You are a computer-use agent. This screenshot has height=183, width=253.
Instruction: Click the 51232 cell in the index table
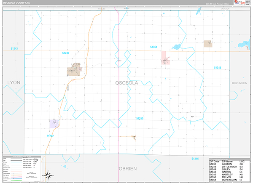(213, 164)
